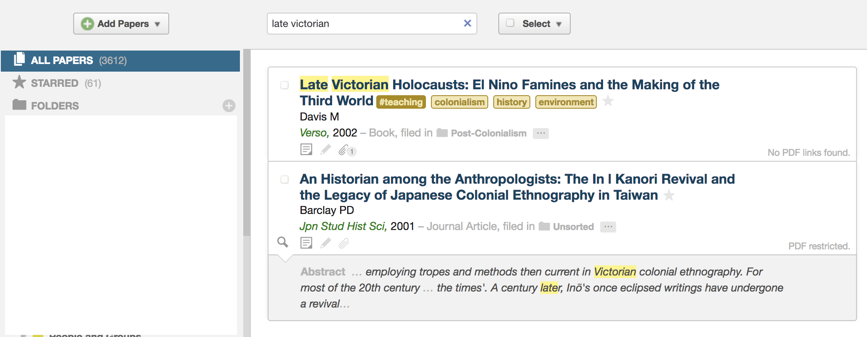Star the Barclay PD paper

[669, 195]
